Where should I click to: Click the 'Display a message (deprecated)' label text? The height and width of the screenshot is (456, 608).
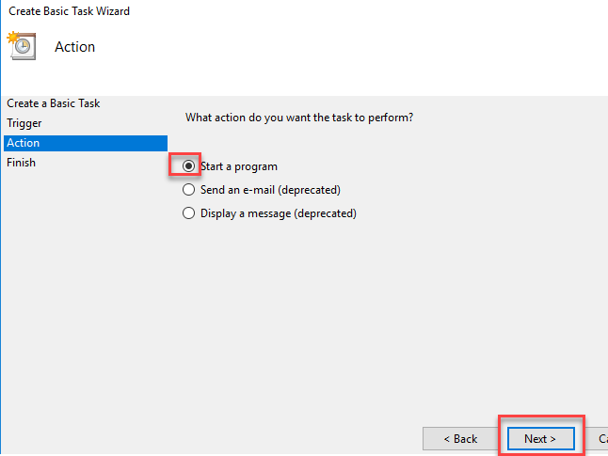point(279,213)
